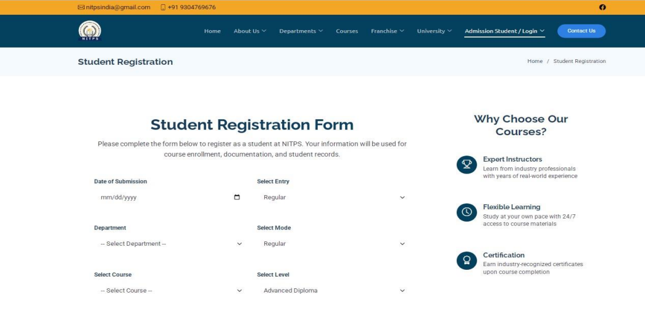Screen dimensions: 645x313
Task: Expand the Departments menu
Action: click(x=301, y=31)
